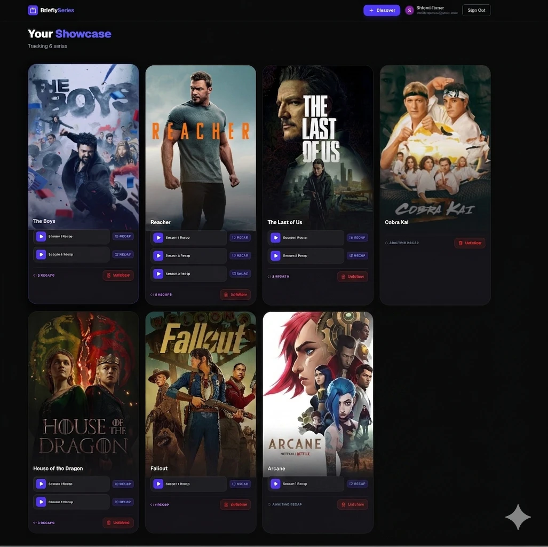Open the Cobra Kai poster image
Screen dimensions: 548x547
435,147
